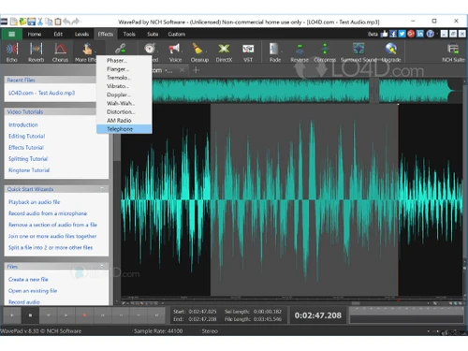468x351 pixels.
Task: Click the open folder icon
Action: 22,22
